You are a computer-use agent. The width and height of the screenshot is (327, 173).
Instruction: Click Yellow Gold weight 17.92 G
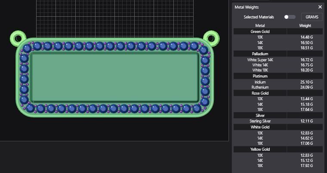(x=306, y=166)
